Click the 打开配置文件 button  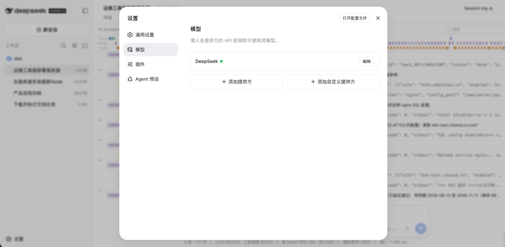(354, 18)
